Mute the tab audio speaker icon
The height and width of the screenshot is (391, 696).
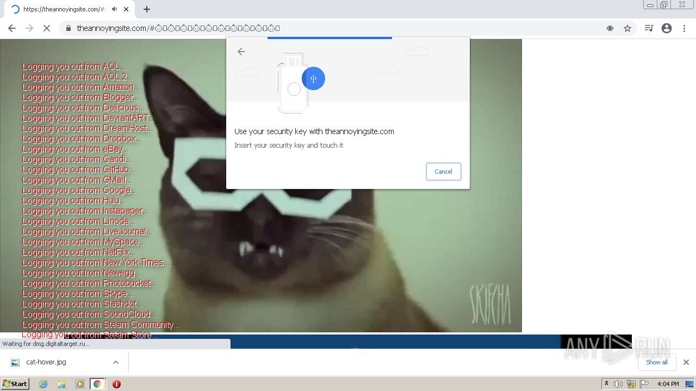click(x=114, y=9)
